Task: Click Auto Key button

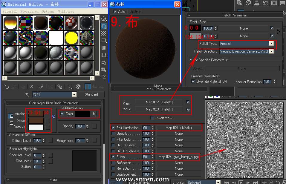Action: point(179,183)
